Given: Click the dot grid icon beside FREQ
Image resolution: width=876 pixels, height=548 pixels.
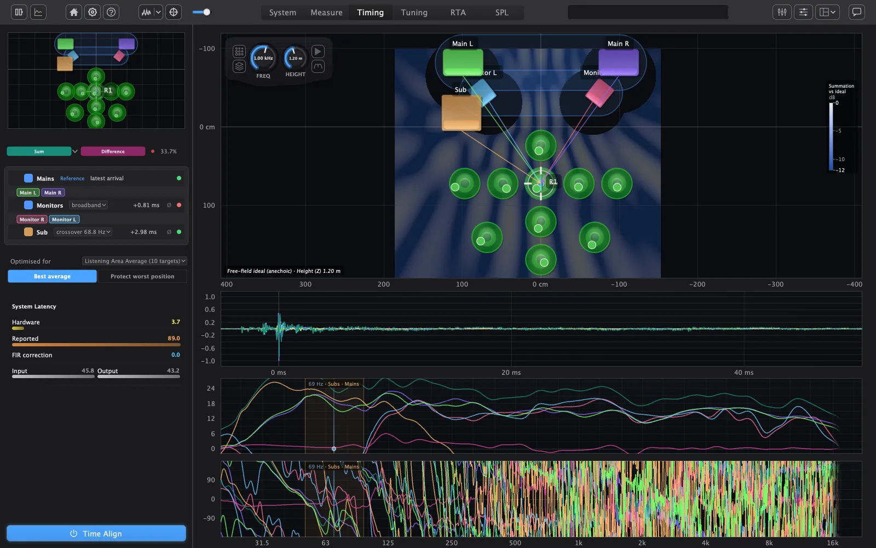Looking at the screenshot, I should 239,52.
